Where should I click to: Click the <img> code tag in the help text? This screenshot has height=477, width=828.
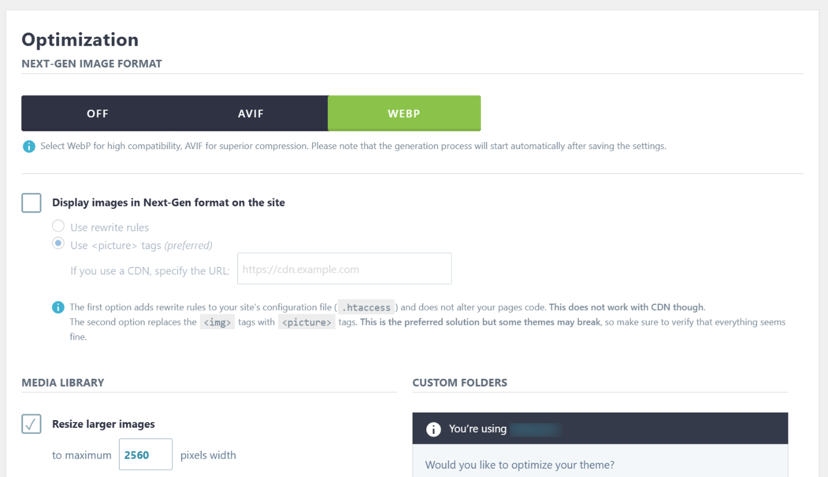coord(217,323)
